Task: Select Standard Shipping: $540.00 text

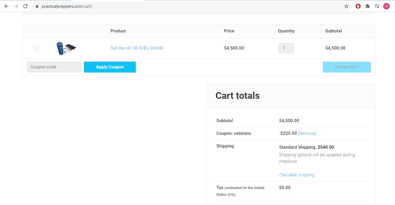Action: (x=307, y=147)
